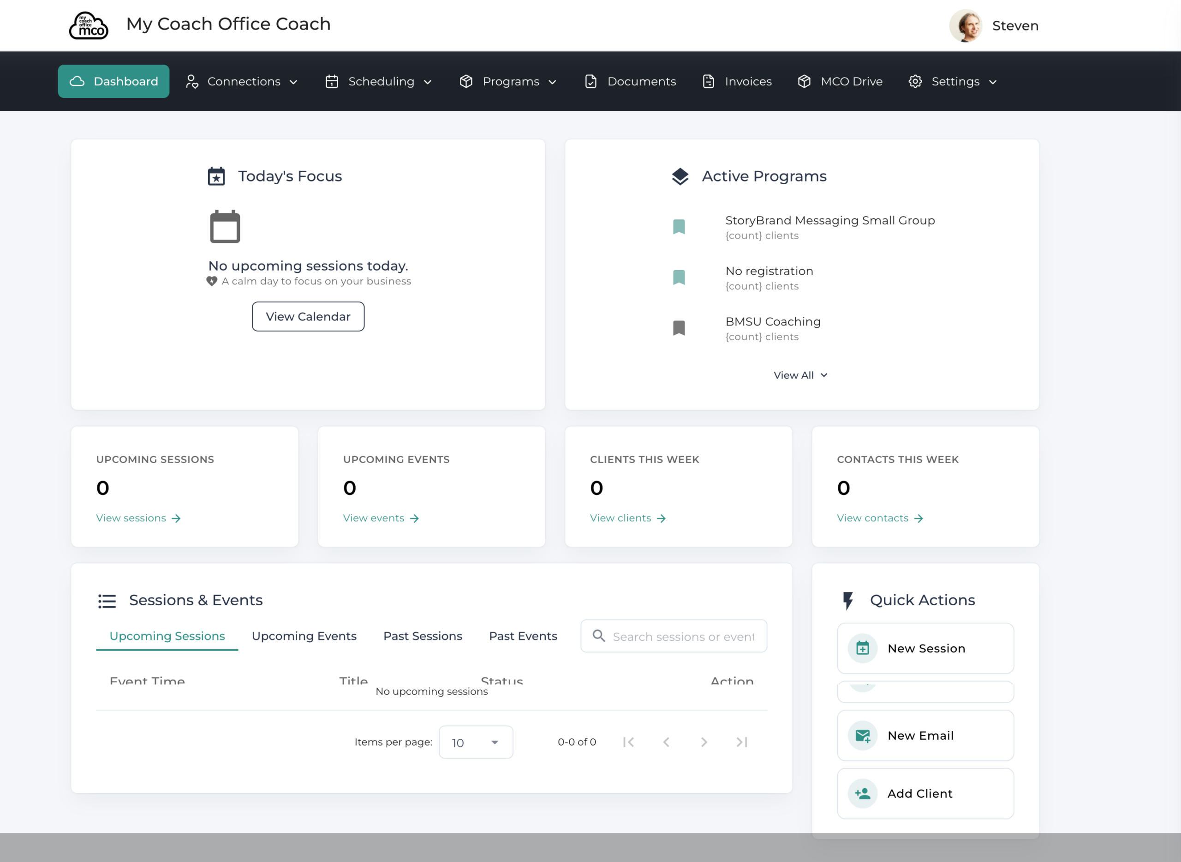Click the New Session quick action
Screen dimensions: 1181x862
[x=925, y=648]
